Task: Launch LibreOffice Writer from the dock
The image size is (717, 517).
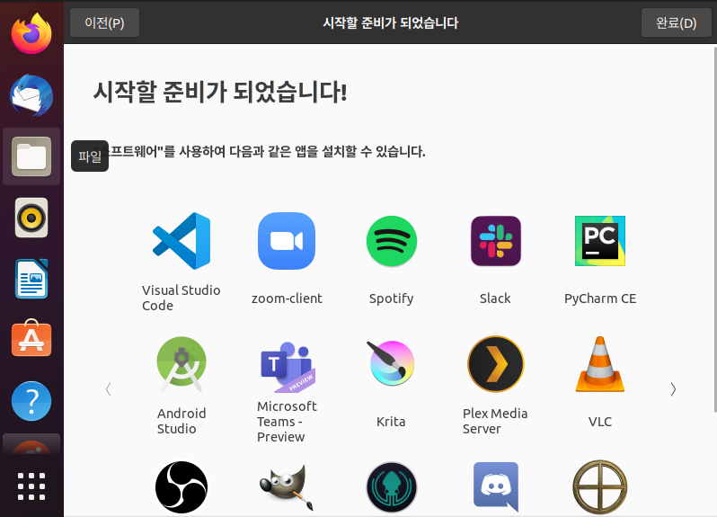Action: point(31,279)
